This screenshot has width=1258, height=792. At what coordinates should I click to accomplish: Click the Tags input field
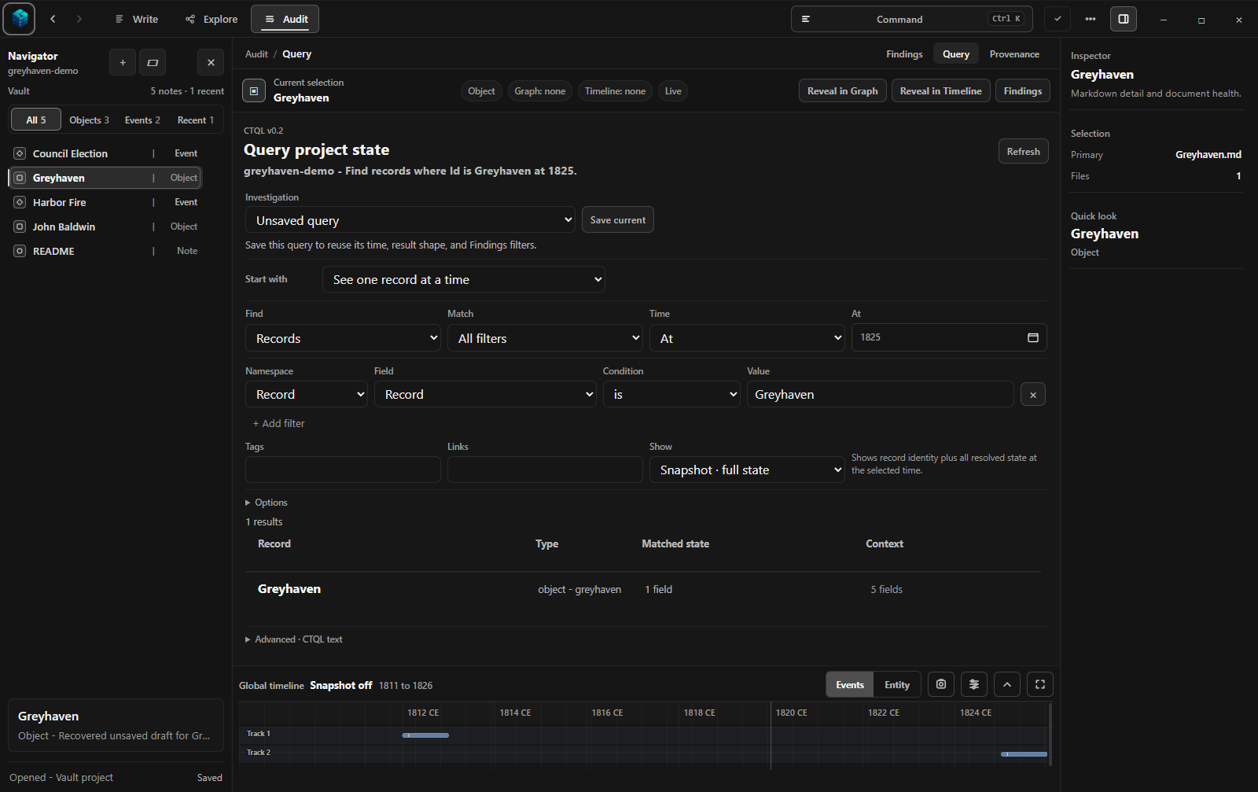[x=343, y=470]
